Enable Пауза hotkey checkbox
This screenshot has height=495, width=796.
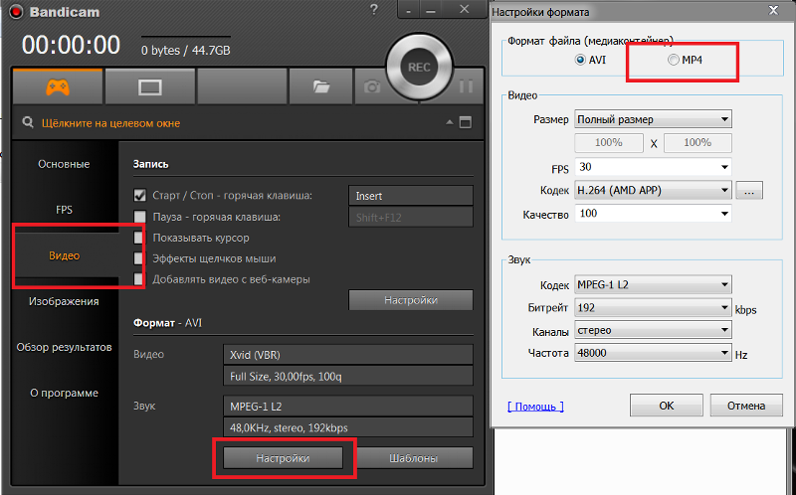coord(139,217)
